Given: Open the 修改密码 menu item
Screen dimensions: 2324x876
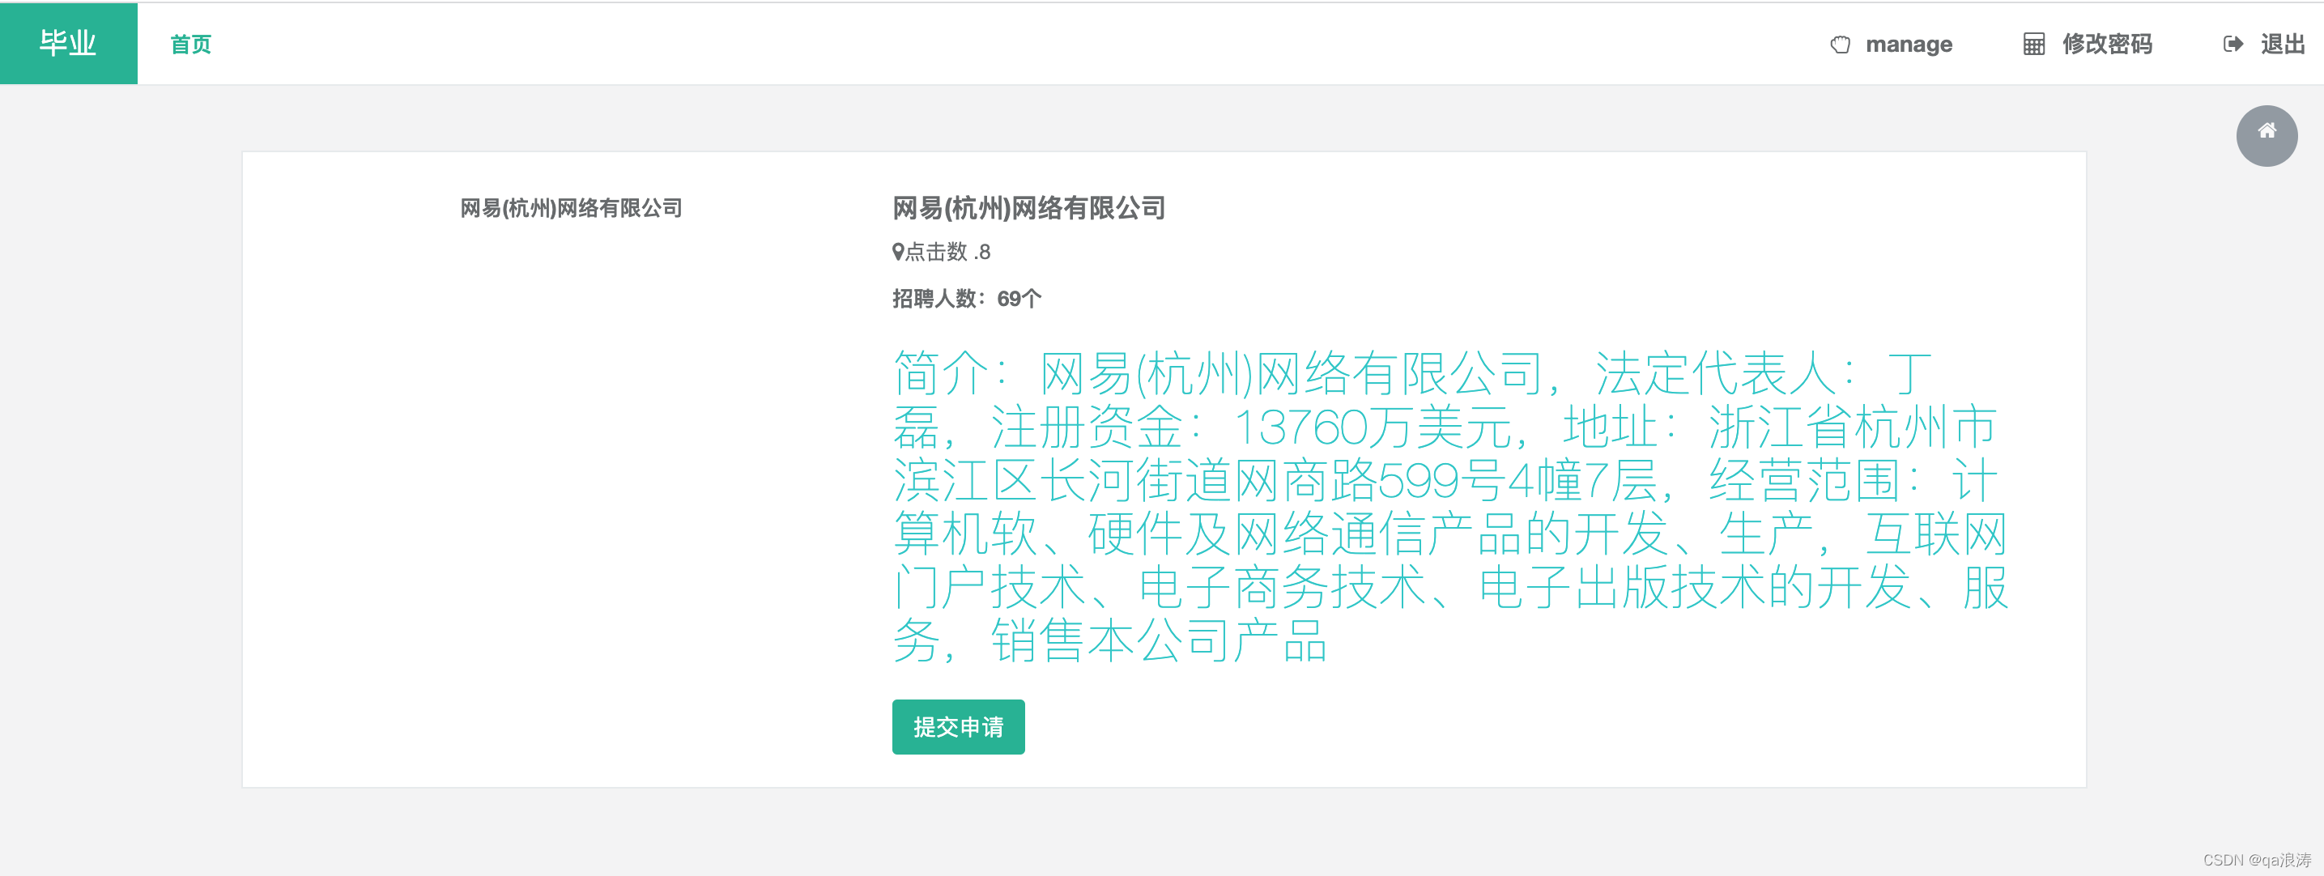Looking at the screenshot, I should pos(2106,45).
